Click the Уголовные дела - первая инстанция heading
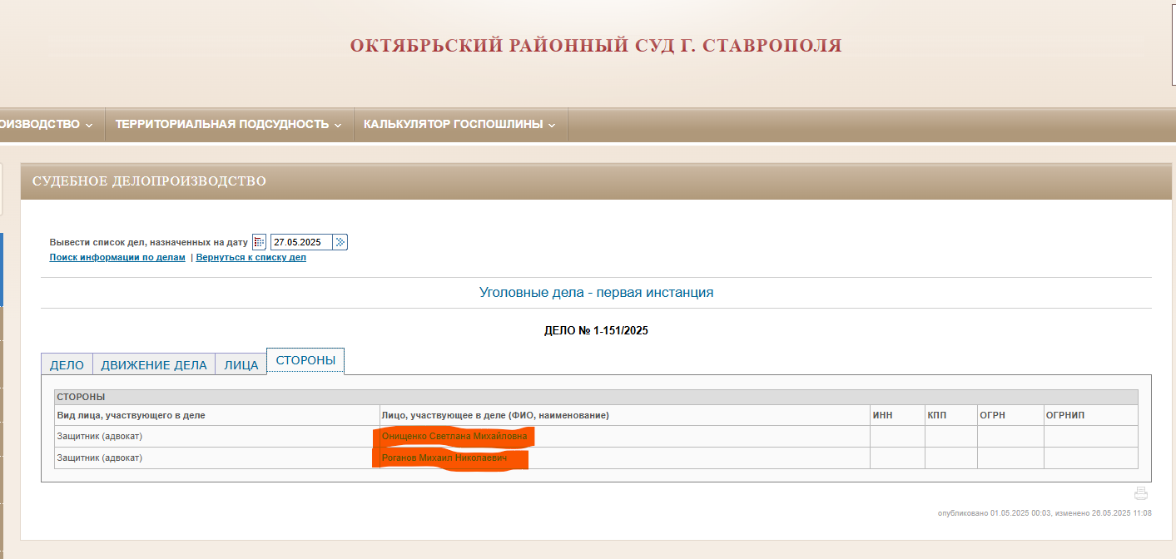 point(596,293)
